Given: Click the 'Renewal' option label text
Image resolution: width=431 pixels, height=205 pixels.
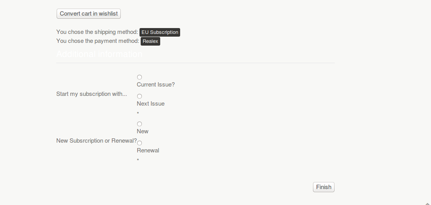Looking at the screenshot, I should point(148,150).
